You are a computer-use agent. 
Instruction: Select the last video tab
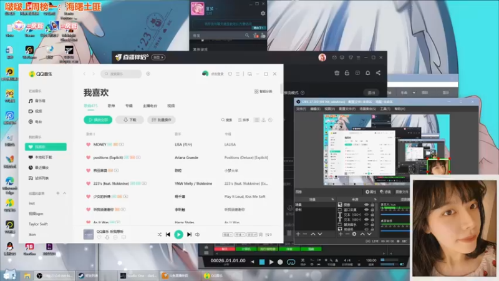pos(171,106)
